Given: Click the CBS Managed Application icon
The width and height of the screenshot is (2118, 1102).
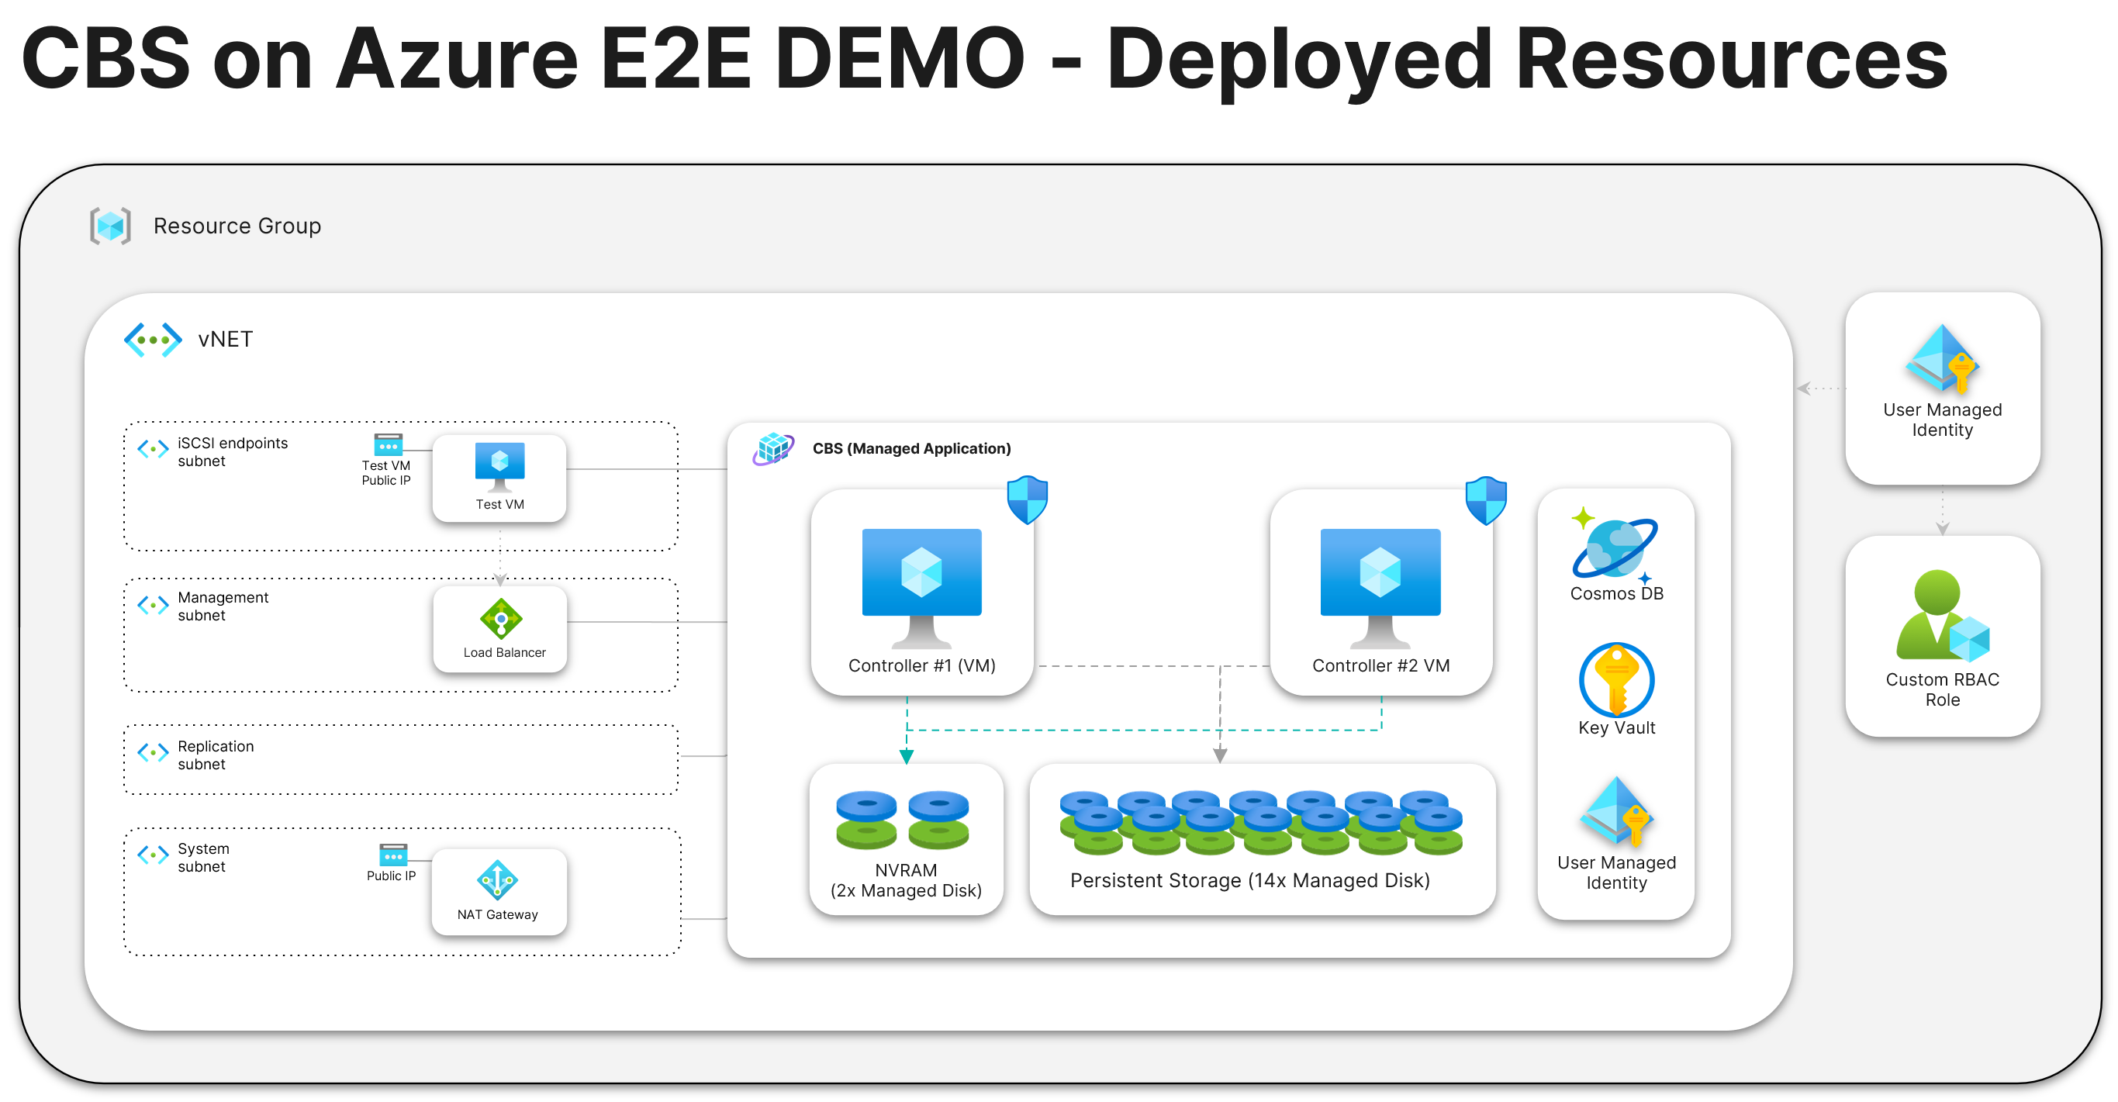Looking at the screenshot, I should [x=774, y=449].
